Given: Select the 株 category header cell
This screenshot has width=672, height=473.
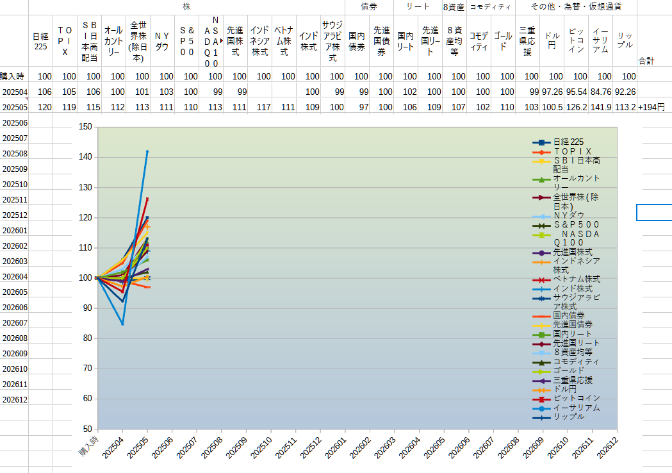Looking at the screenshot, I should tap(186, 7).
